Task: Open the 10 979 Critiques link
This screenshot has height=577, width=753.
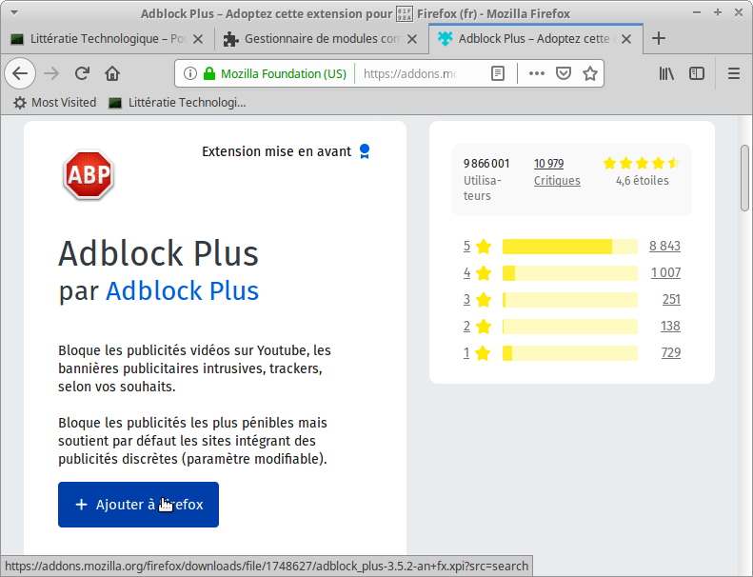Action: click(556, 171)
